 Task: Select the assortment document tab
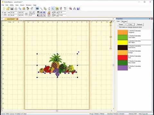tap(11, 19)
